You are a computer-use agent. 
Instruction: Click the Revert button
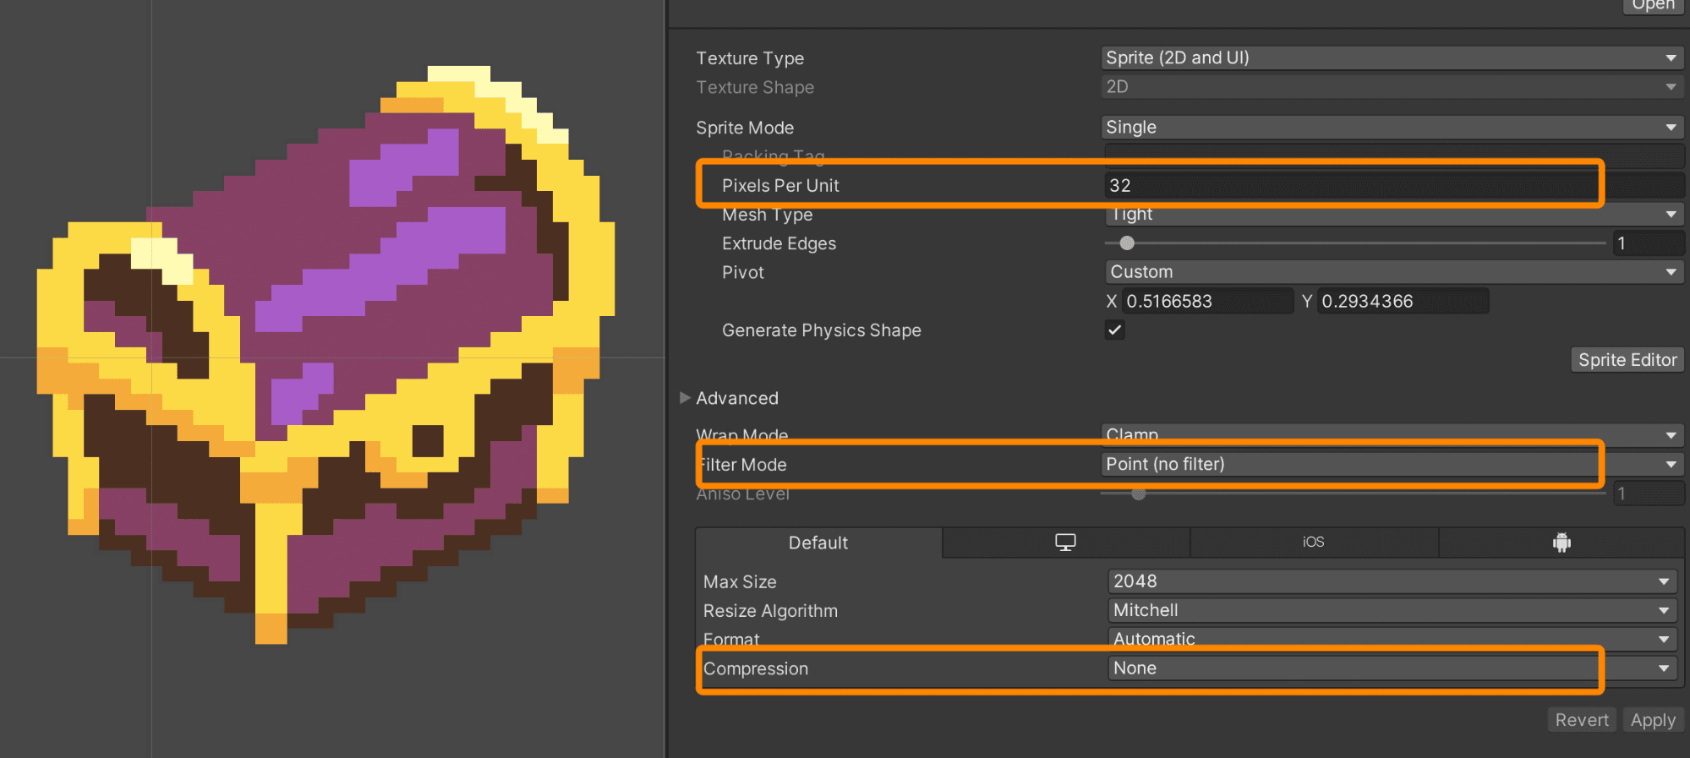tap(1582, 720)
